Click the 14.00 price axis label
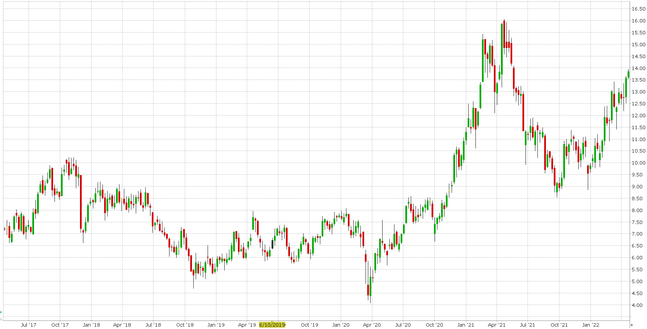The image size is (647, 329). (x=638, y=68)
